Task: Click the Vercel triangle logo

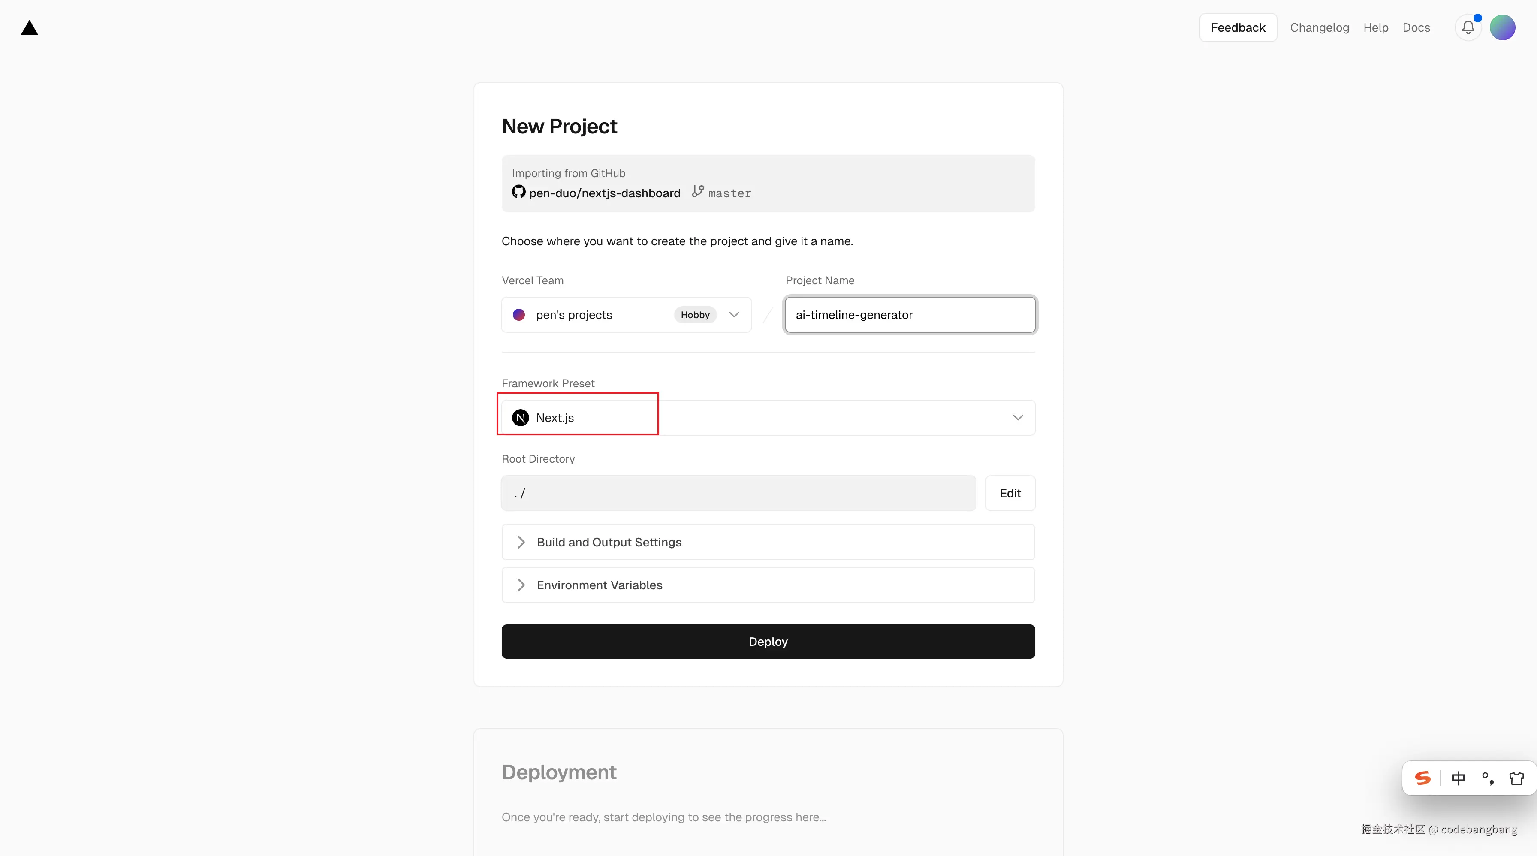Action: (29, 28)
